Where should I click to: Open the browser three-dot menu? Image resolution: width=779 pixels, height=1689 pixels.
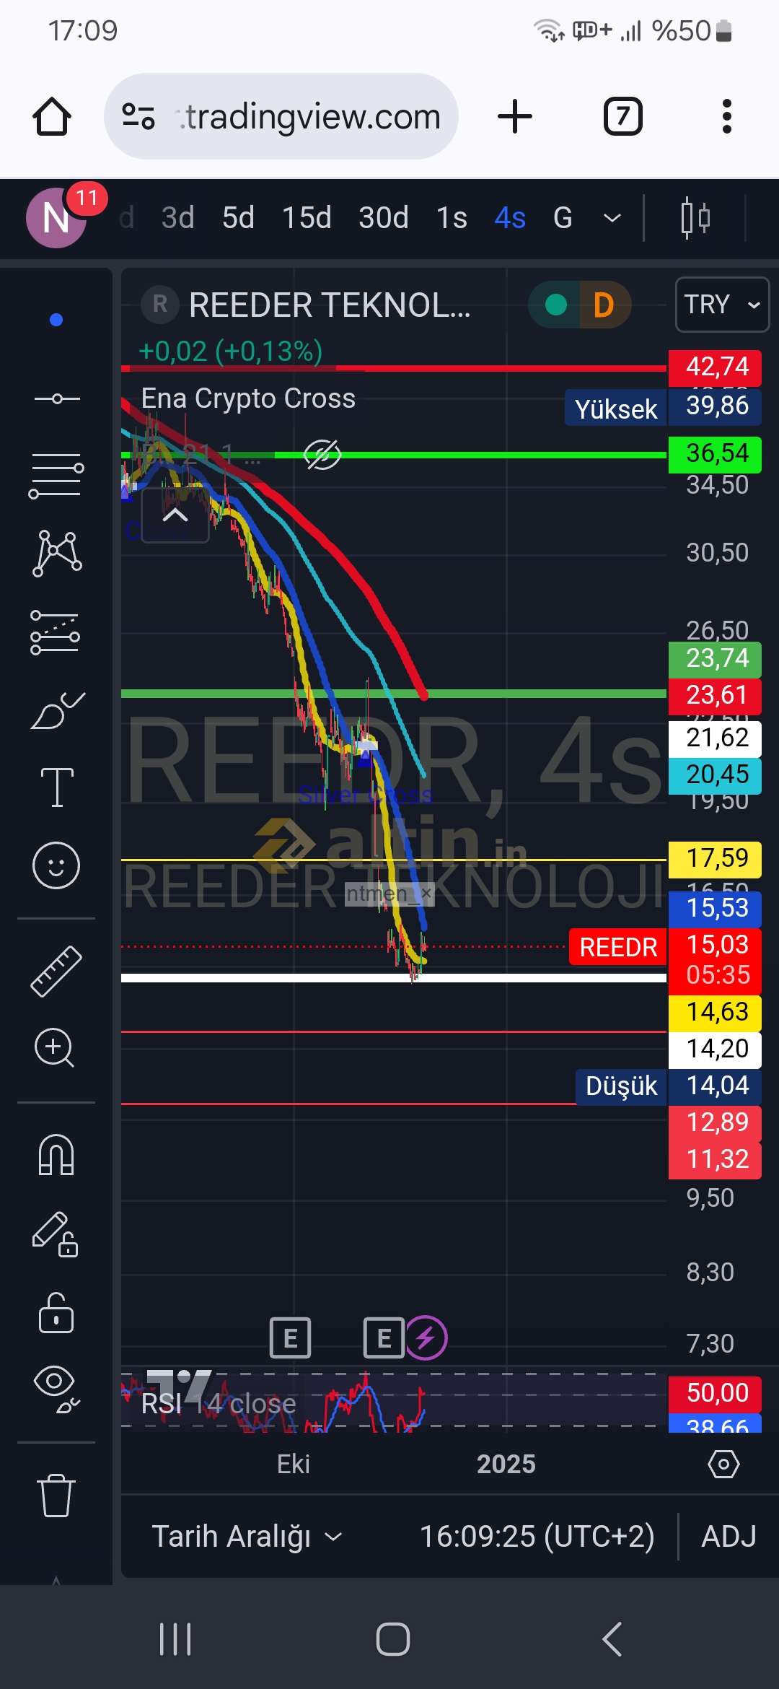pyautogui.click(x=726, y=116)
